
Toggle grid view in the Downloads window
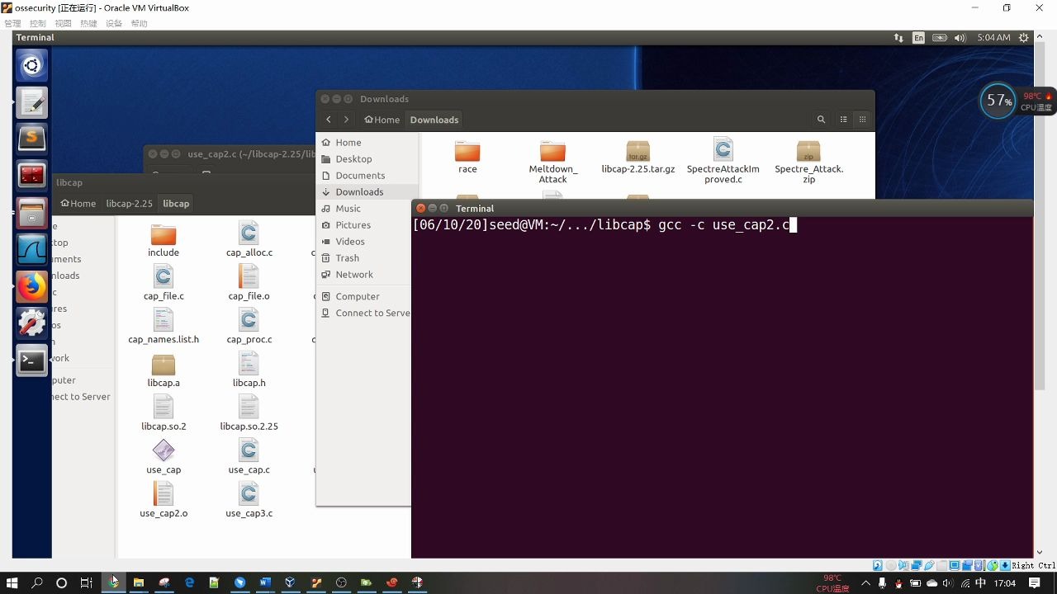coord(862,119)
